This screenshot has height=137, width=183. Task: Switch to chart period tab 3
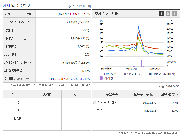(175, 14)
